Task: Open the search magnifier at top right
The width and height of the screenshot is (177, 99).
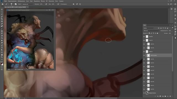Action: (x=168, y=4)
